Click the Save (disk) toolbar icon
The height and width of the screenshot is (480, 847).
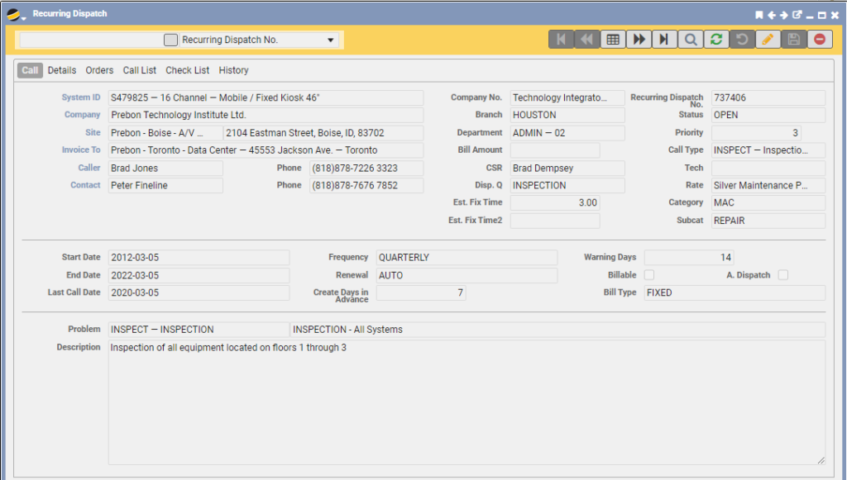tap(792, 38)
